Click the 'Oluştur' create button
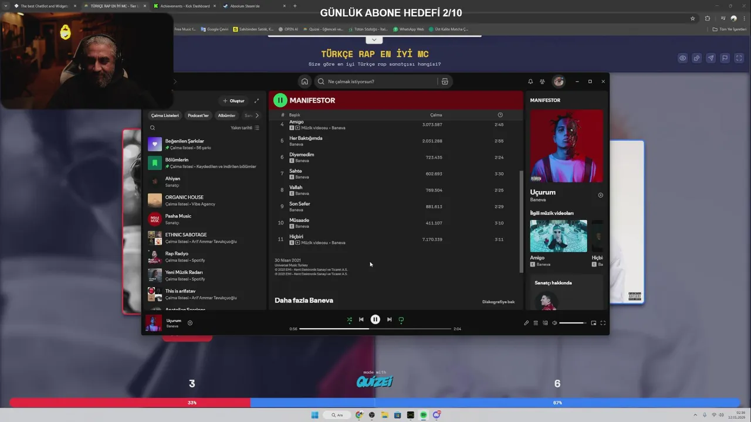This screenshot has width=751, height=422. point(234,101)
